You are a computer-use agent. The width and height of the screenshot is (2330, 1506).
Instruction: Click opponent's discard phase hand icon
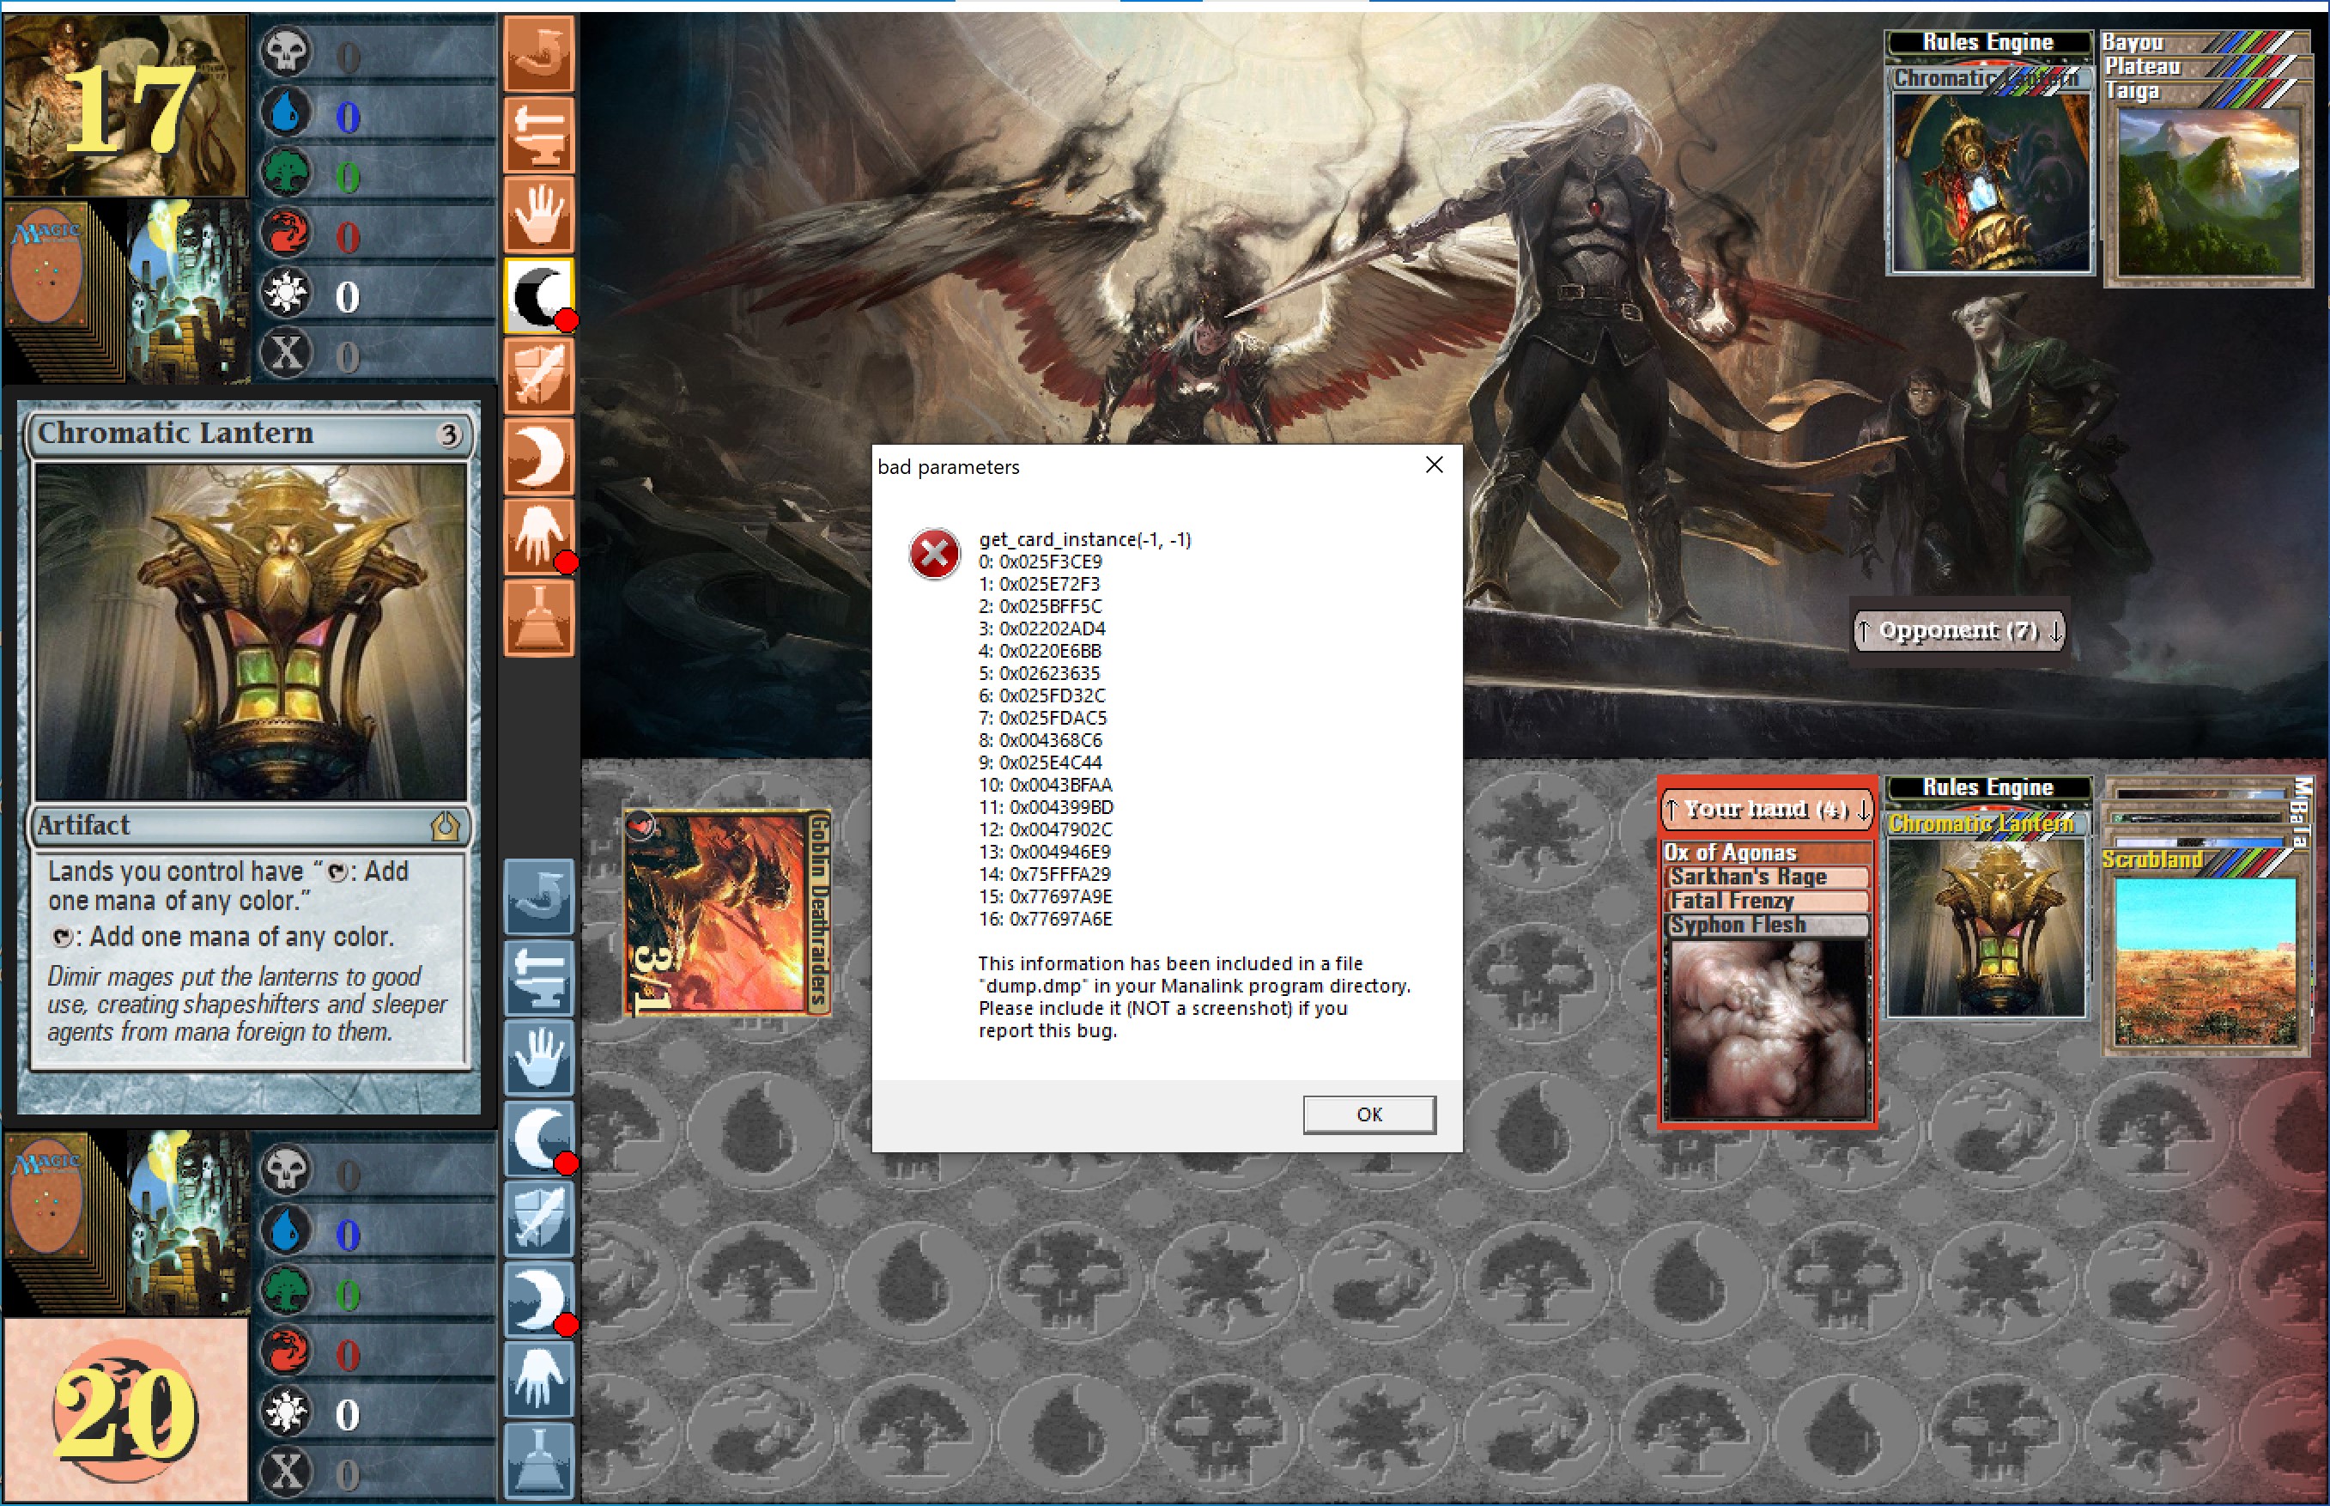[x=539, y=537]
